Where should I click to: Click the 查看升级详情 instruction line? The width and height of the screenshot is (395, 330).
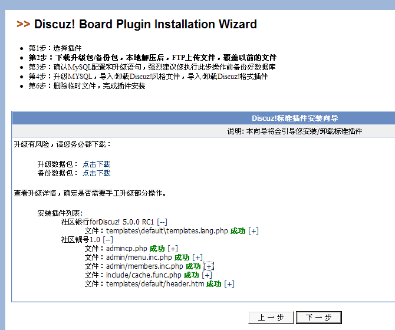[90, 193]
